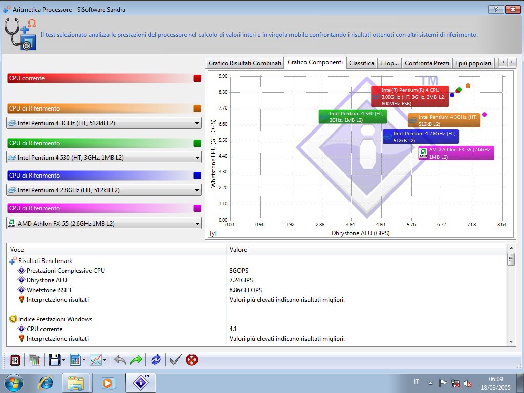Click the grey back arrow icon
524x393 pixels.
coord(120,360)
